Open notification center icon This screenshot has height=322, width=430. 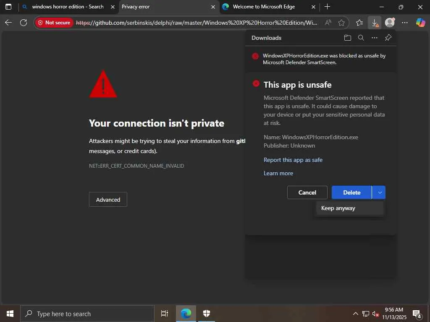point(417,314)
